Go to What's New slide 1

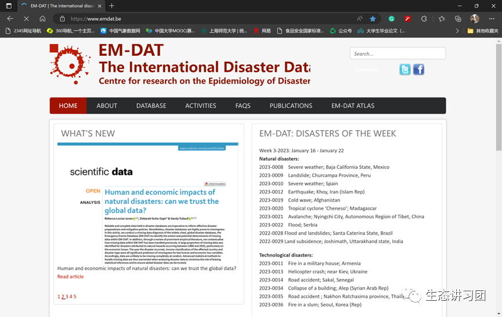click(59, 297)
